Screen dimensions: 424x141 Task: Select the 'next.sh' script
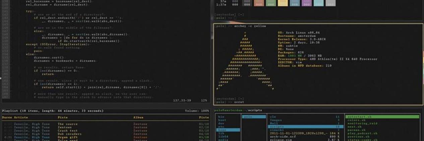354,127
